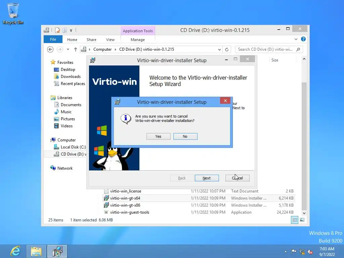Expand the breadcrumb arrow after Computer
The height and width of the screenshot is (258, 344).
coord(116,49)
